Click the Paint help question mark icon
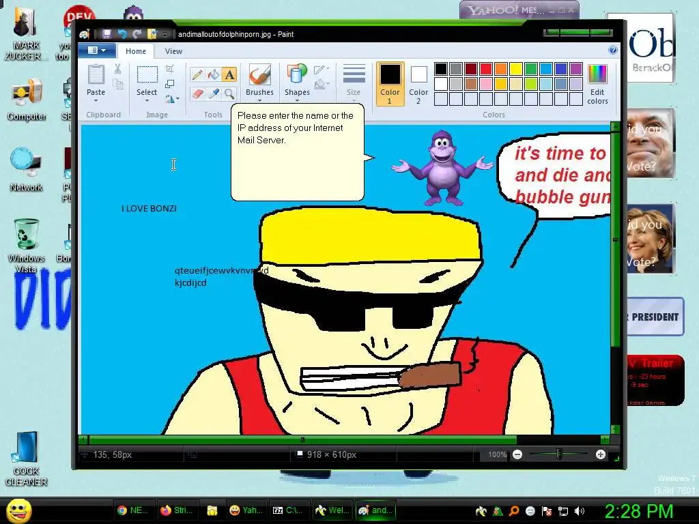 [x=613, y=50]
